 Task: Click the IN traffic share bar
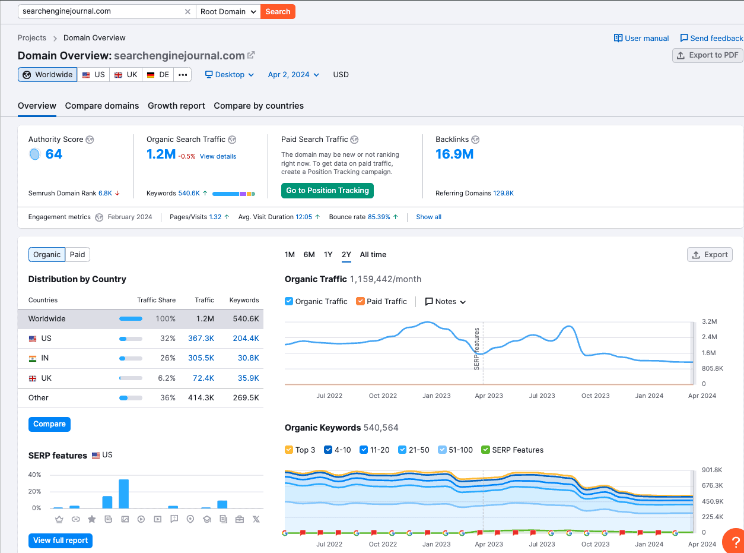coord(131,359)
